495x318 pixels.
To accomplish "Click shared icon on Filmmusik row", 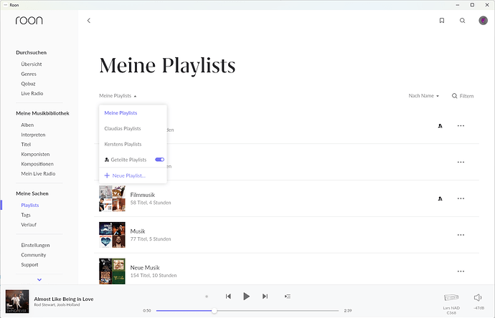I will click(440, 198).
